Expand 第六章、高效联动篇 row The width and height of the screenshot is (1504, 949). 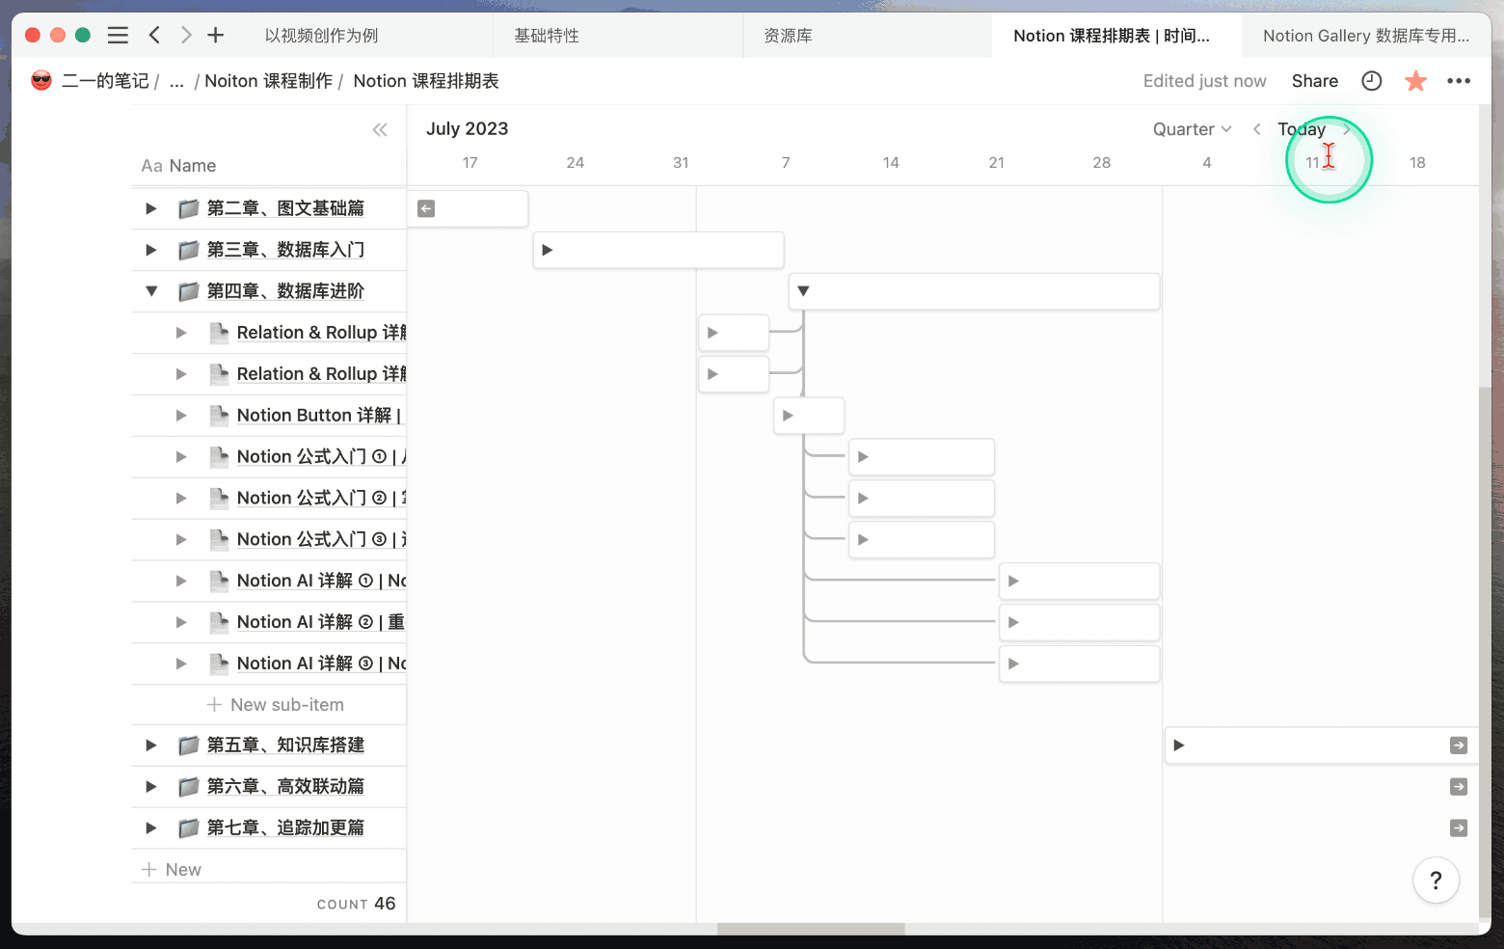(x=151, y=787)
